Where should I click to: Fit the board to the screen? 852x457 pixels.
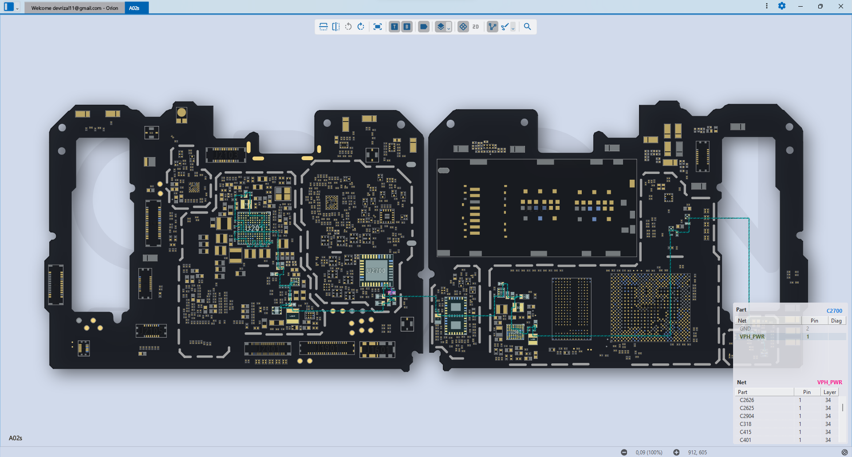(378, 27)
